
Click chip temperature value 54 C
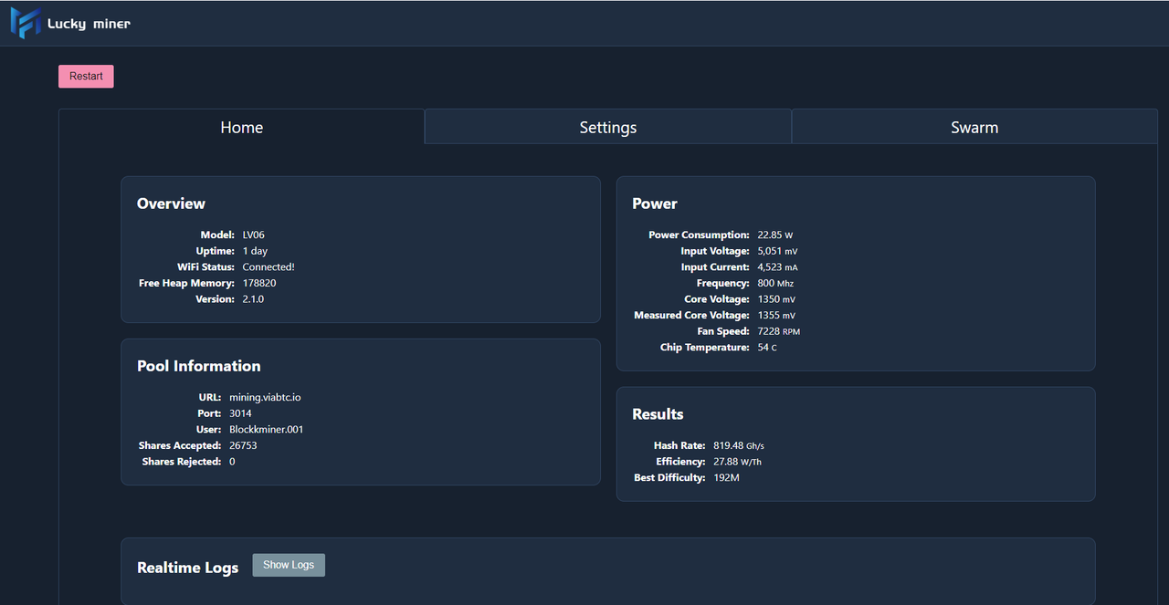tap(767, 348)
